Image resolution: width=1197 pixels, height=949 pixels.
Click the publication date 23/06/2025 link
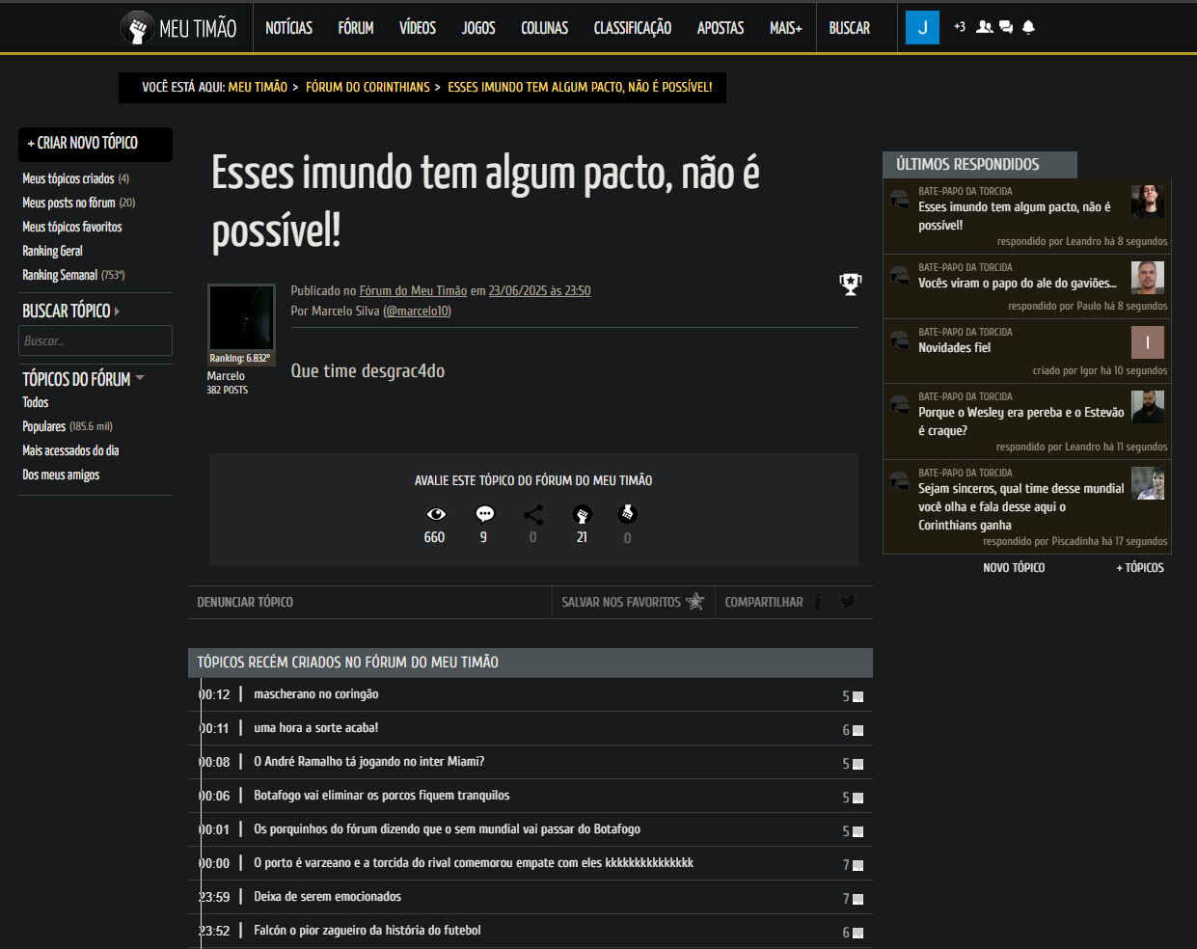pos(539,290)
